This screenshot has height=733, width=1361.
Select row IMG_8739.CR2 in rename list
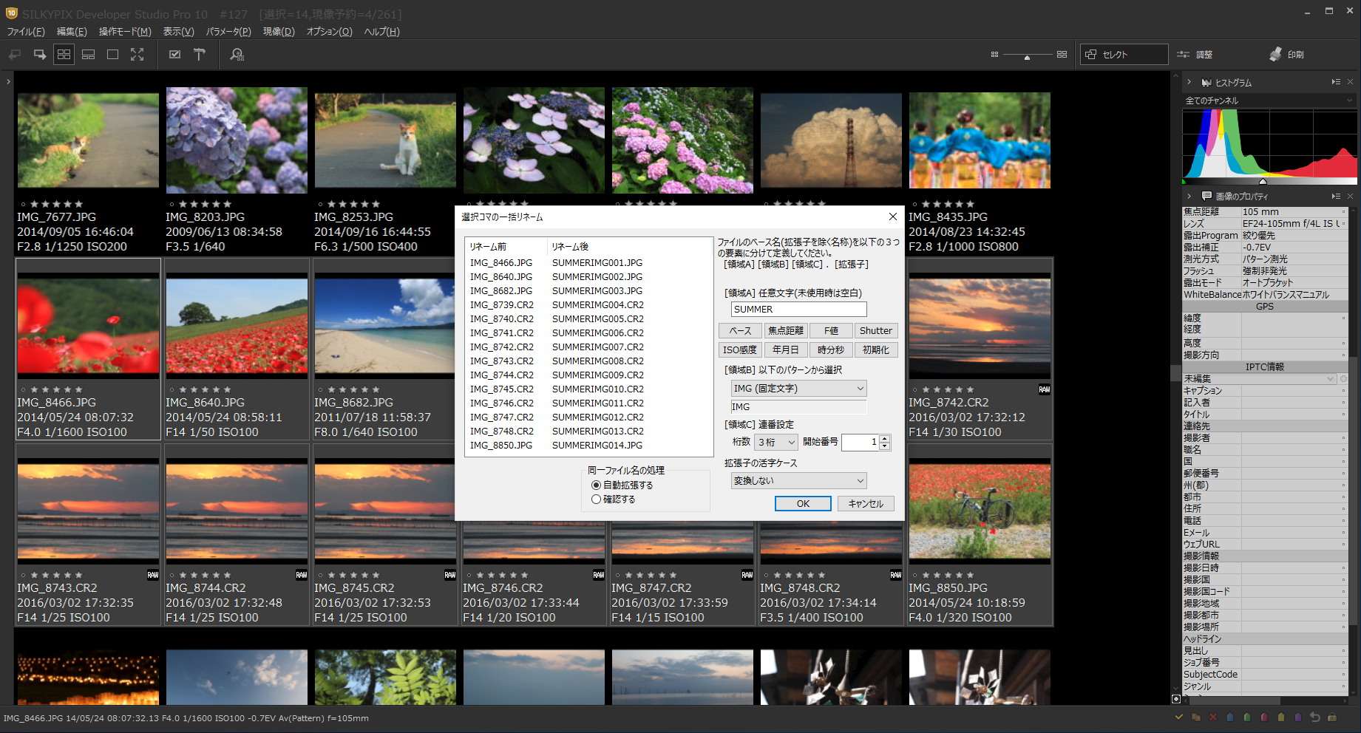[588, 305]
